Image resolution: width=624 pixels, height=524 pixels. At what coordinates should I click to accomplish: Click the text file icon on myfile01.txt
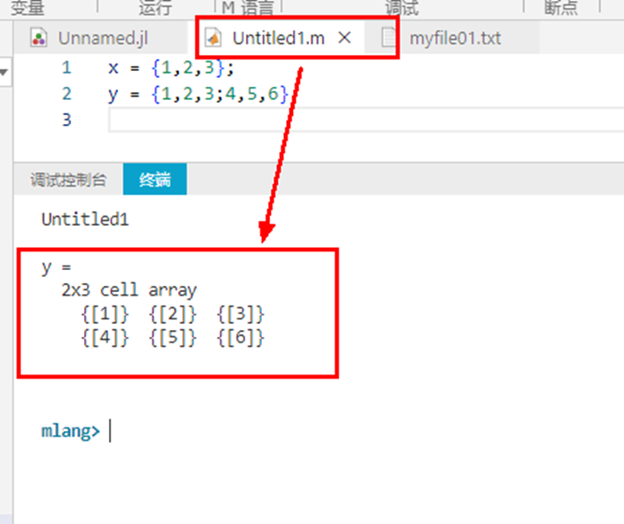pyautogui.click(x=389, y=38)
